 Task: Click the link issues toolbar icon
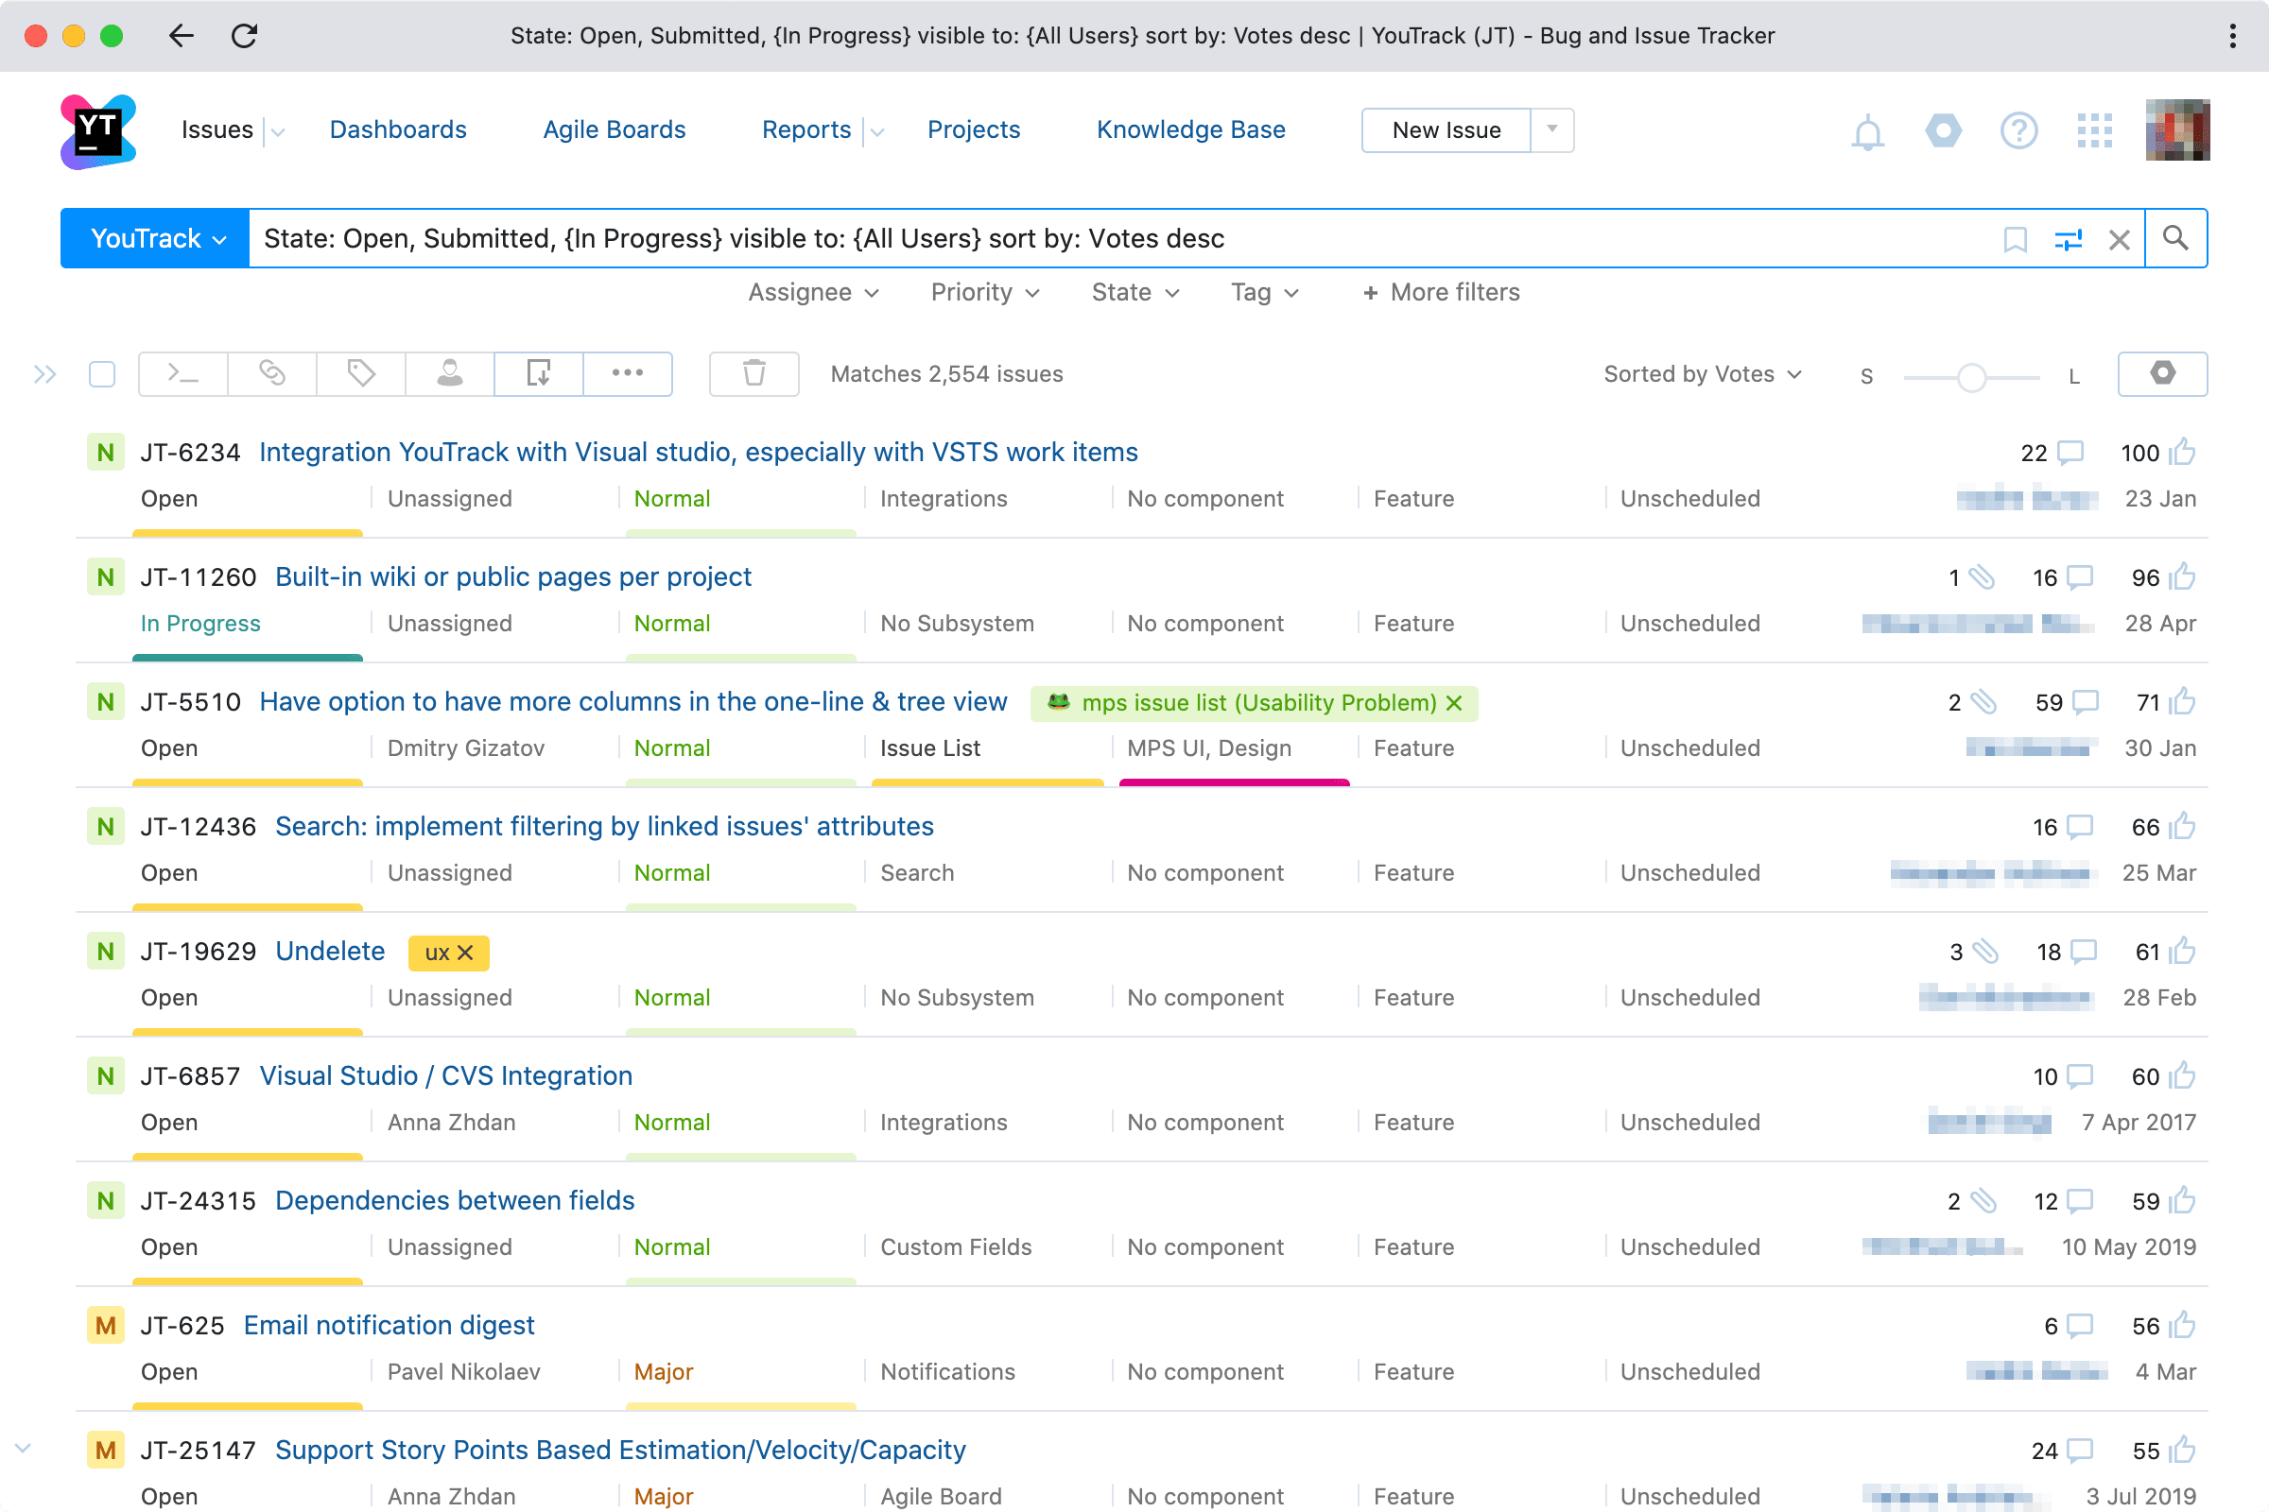[x=272, y=373]
